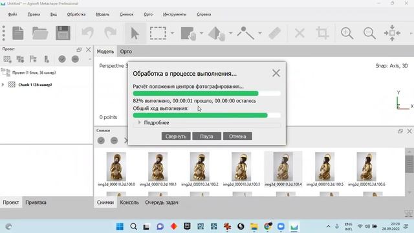Image resolution: width=414 pixels, height=233 pixels.
Task: Add marker flag icon in Project panel
Action: [33, 59]
